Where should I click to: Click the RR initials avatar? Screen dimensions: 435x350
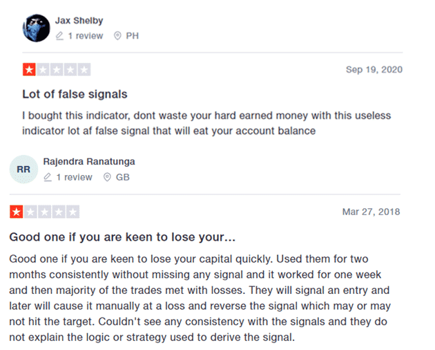pyautogui.click(x=23, y=169)
